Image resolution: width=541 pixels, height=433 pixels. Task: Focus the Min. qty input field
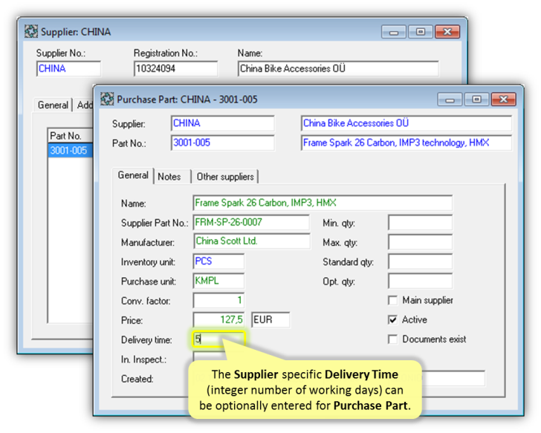pyautogui.click(x=420, y=223)
